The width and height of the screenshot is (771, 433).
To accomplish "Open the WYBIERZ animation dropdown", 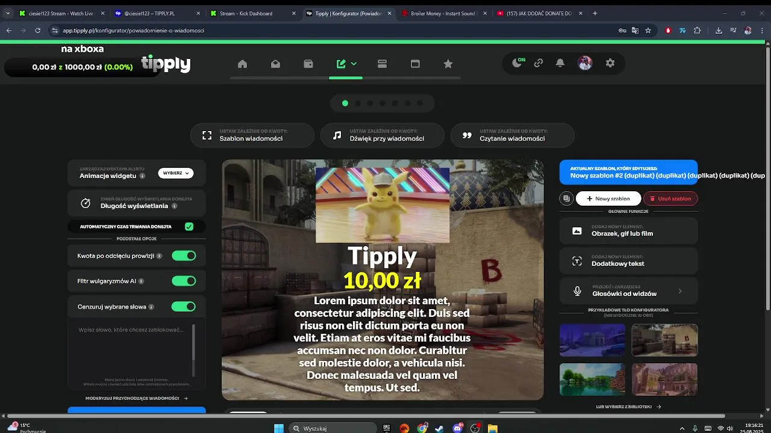I will 176,173.
